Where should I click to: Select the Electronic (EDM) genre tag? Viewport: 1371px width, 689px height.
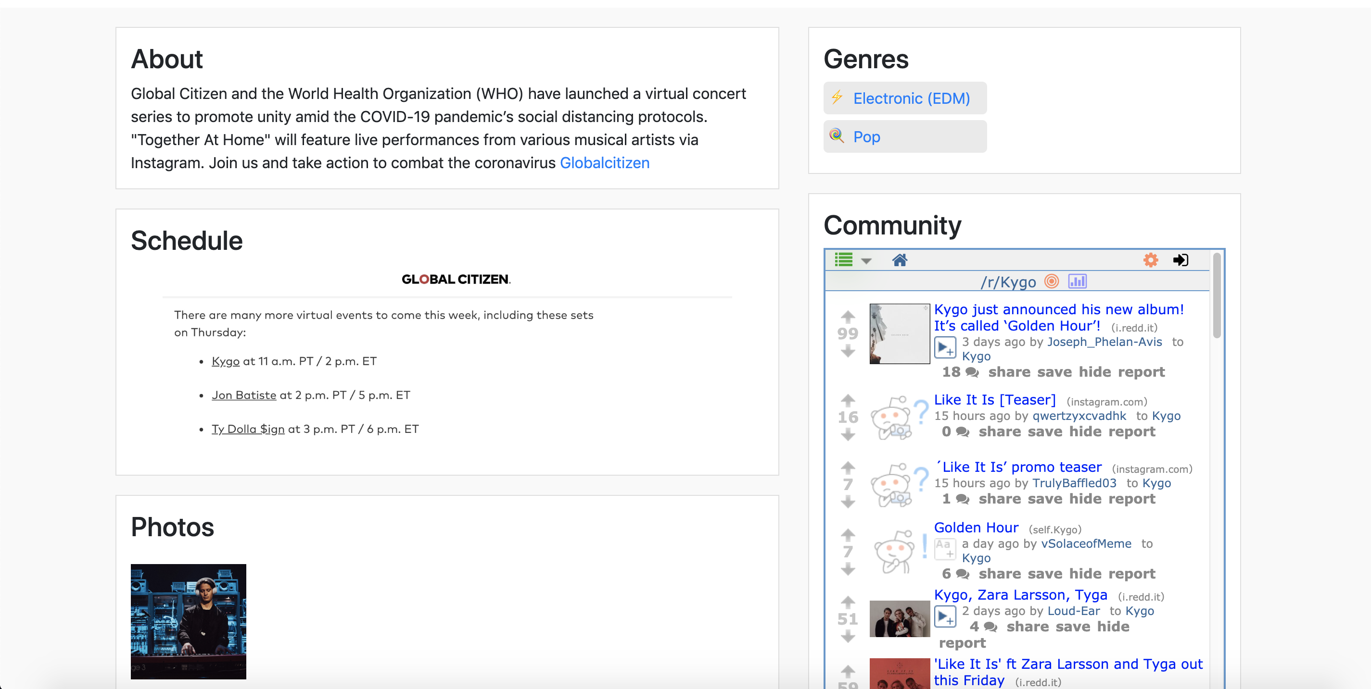tap(905, 98)
